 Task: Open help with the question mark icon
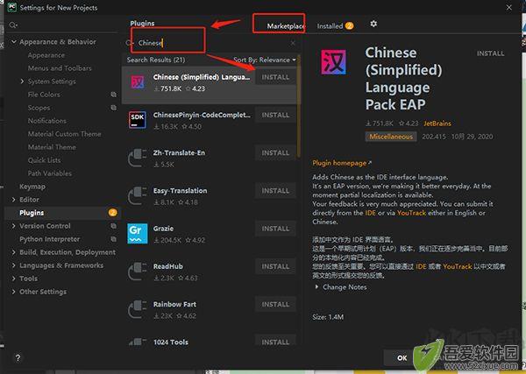click(18, 358)
